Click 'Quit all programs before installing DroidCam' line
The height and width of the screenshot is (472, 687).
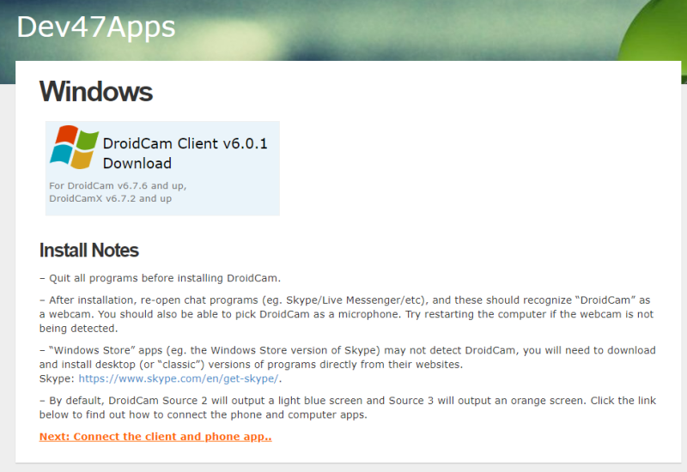coord(160,278)
